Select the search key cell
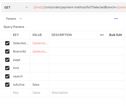126x106 pixels. click(20, 76)
